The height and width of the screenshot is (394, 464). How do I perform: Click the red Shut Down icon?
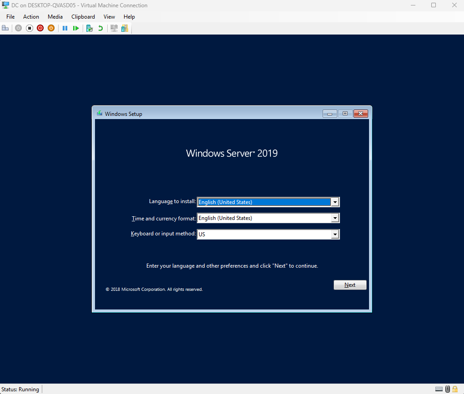click(x=40, y=28)
